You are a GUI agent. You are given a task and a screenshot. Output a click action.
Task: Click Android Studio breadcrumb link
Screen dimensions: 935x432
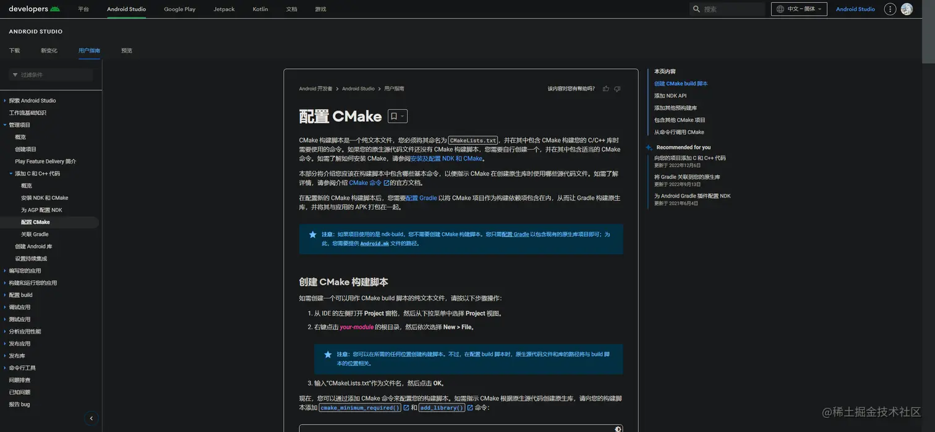(x=358, y=89)
